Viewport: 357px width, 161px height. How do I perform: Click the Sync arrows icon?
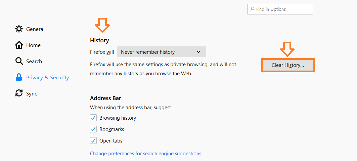[19, 93]
